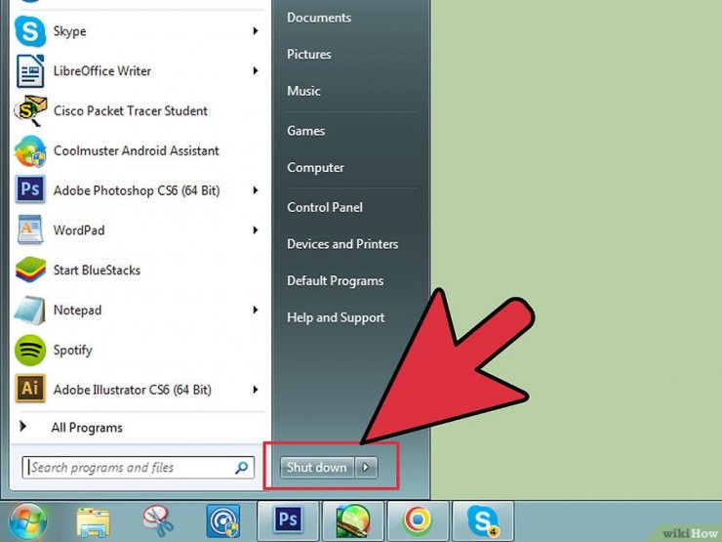The height and width of the screenshot is (542, 722).
Task: Launch Adobe Illustrator CS6 (64 Bit)
Action: (132, 390)
